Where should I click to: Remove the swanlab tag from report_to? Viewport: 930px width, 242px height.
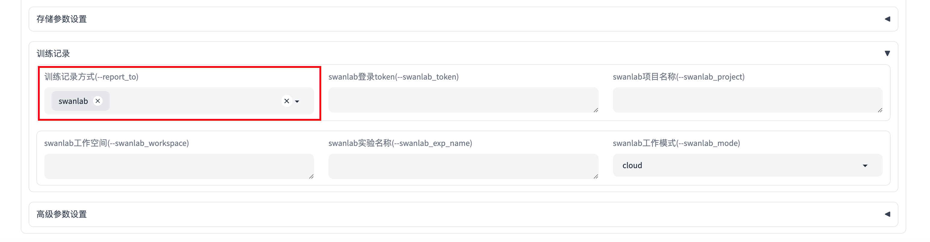pos(97,101)
